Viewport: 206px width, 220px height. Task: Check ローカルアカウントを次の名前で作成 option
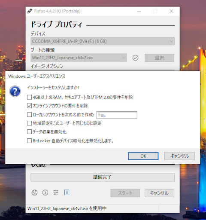29,115
